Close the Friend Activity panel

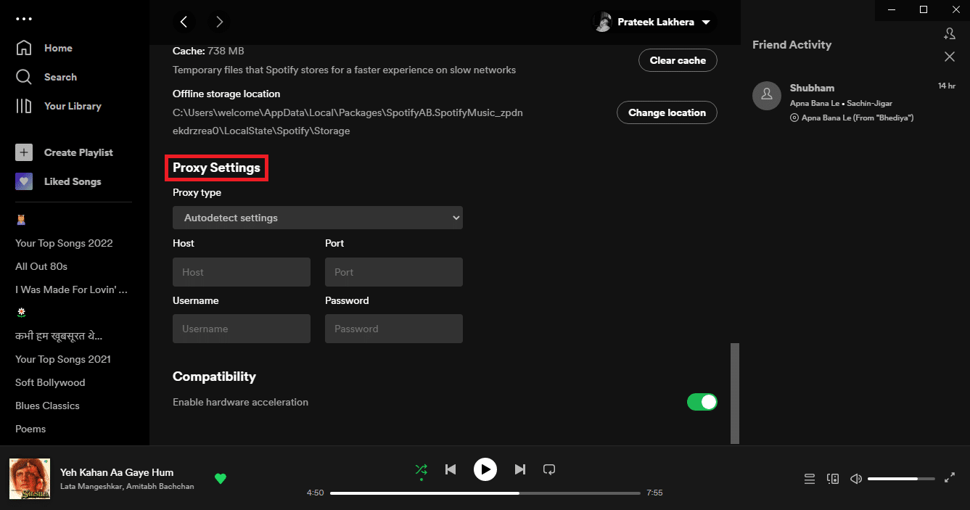click(949, 57)
